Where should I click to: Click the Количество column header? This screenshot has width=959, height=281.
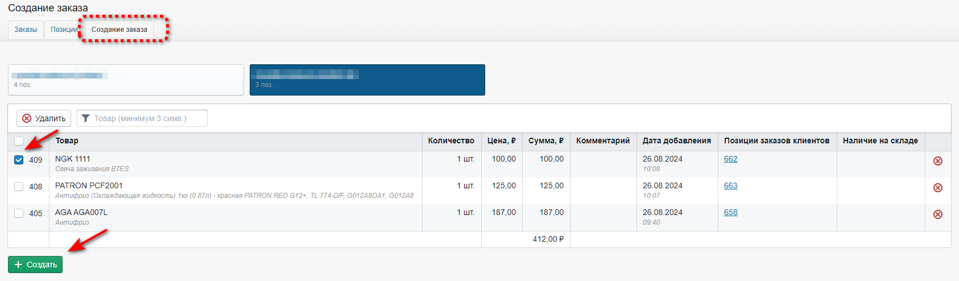point(451,140)
